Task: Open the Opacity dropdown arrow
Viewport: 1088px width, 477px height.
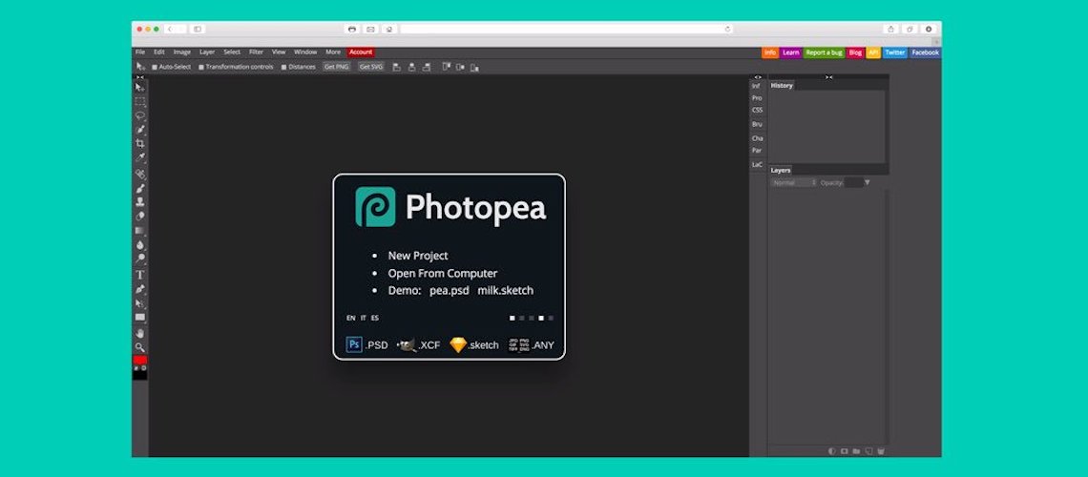Action: (867, 182)
